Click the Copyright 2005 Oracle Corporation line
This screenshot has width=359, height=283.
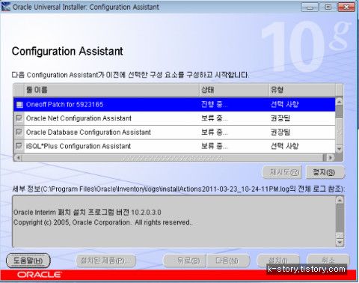click(103, 222)
